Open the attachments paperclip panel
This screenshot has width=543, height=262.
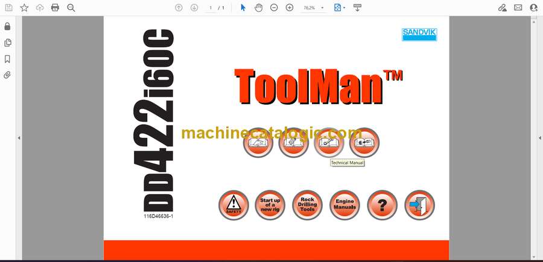click(7, 75)
